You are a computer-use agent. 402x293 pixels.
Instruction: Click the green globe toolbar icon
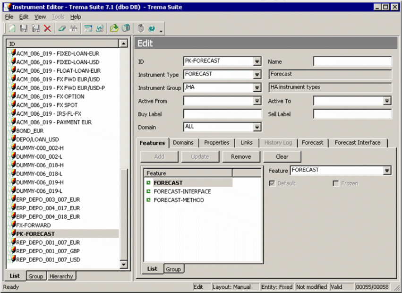pos(152,29)
